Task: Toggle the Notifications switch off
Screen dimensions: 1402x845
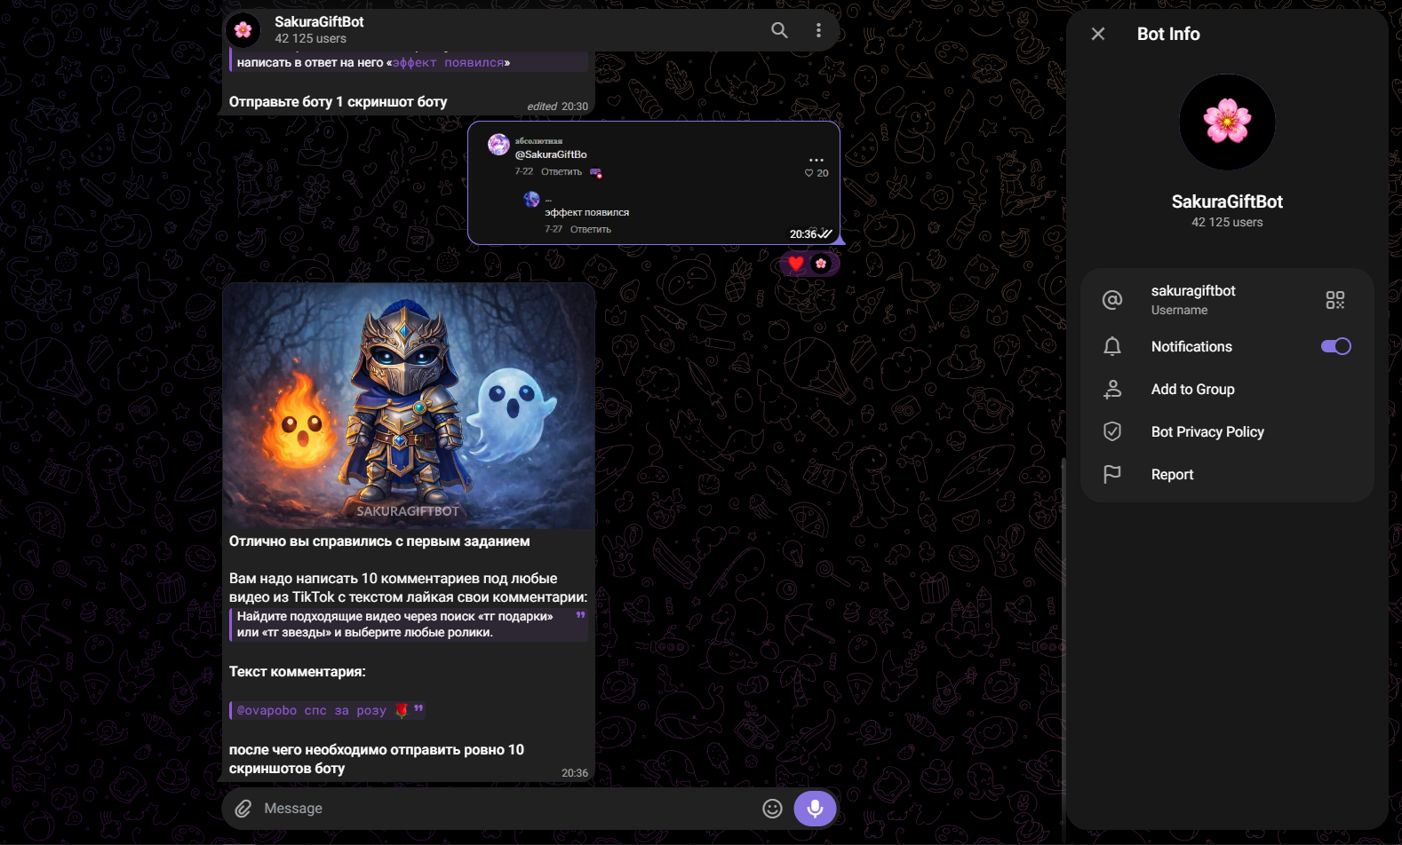Action: (1335, 346)
